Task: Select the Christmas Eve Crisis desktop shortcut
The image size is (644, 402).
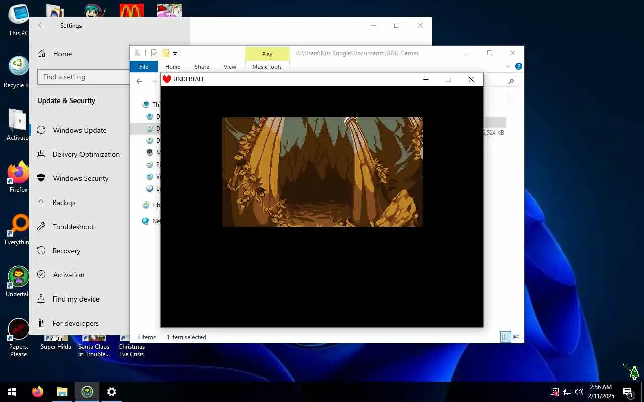Action: 131,346
